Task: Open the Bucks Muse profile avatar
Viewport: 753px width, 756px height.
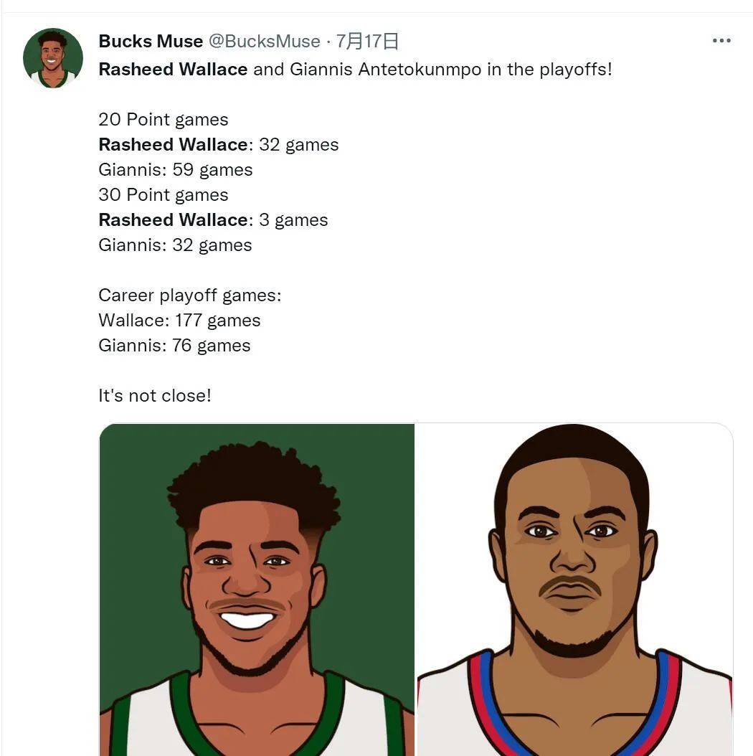Action: click(x=53, y=58)
